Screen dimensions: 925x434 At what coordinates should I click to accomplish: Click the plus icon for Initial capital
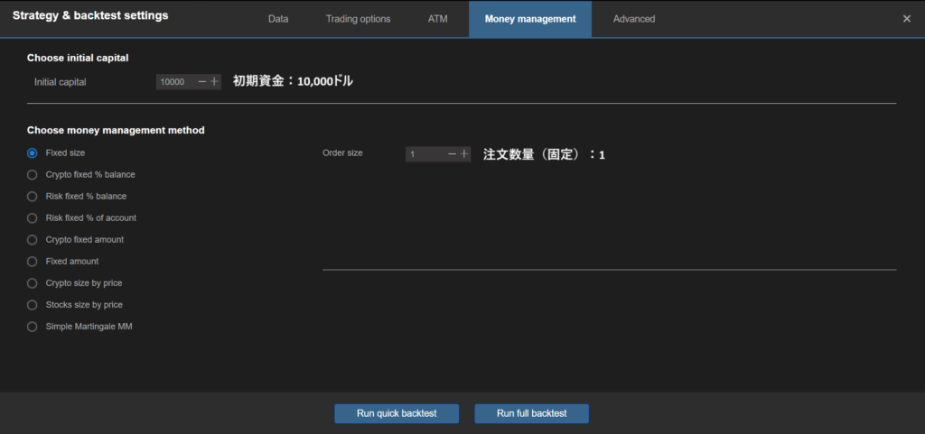214,82
